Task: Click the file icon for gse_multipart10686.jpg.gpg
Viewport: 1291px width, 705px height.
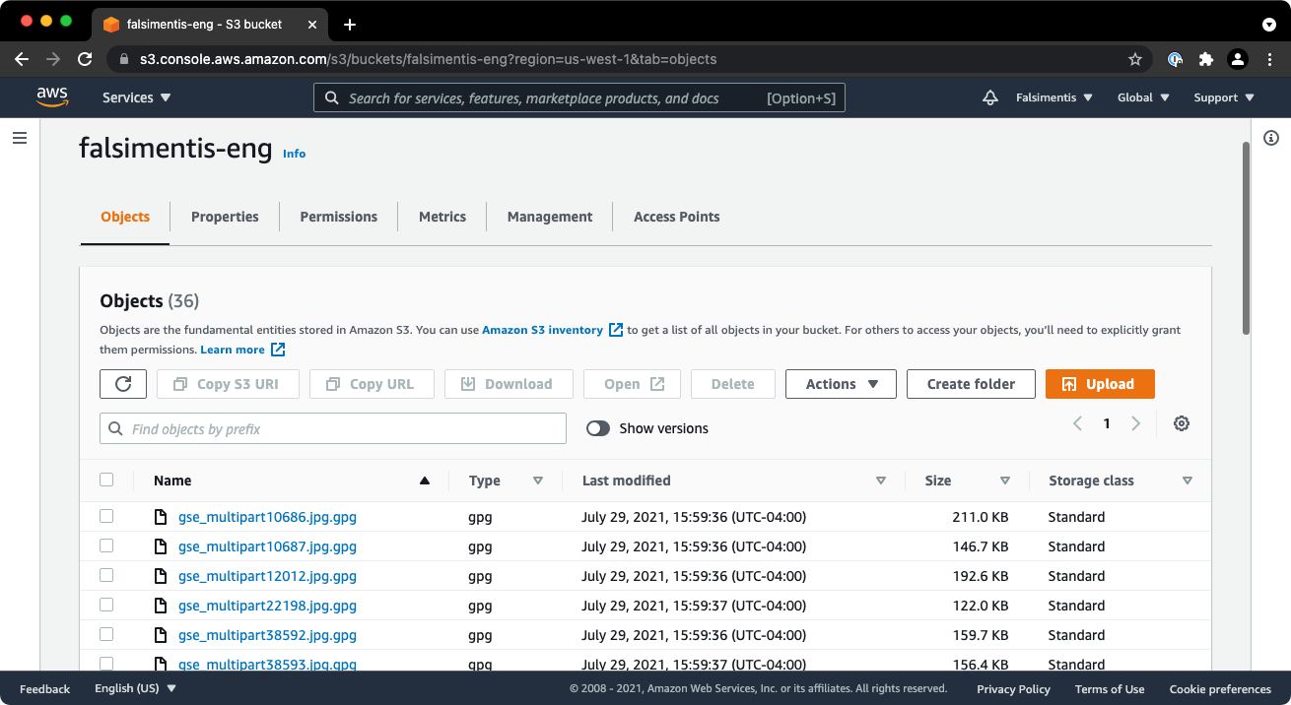Action: 161,517
